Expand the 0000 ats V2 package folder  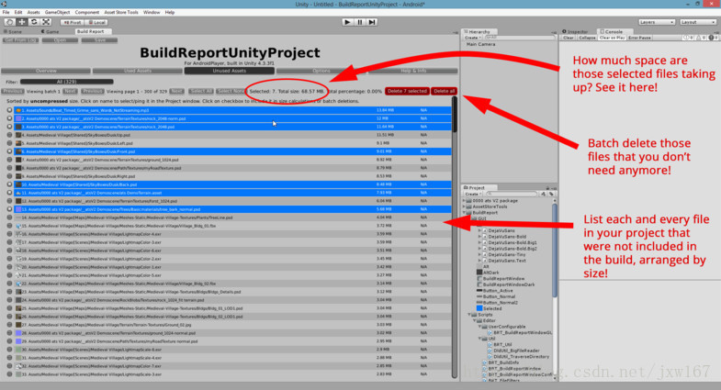pos(464,201)
